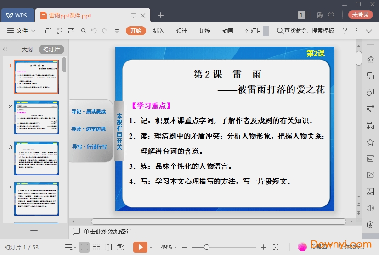Expand the 文件 dropdown arrow
This screenshot has height=255, width=379.
point(34,31)
